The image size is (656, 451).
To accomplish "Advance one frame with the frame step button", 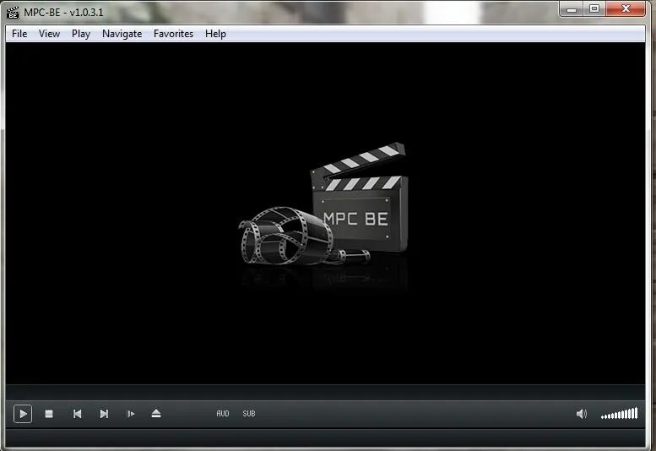I will [x=131, y=414].
